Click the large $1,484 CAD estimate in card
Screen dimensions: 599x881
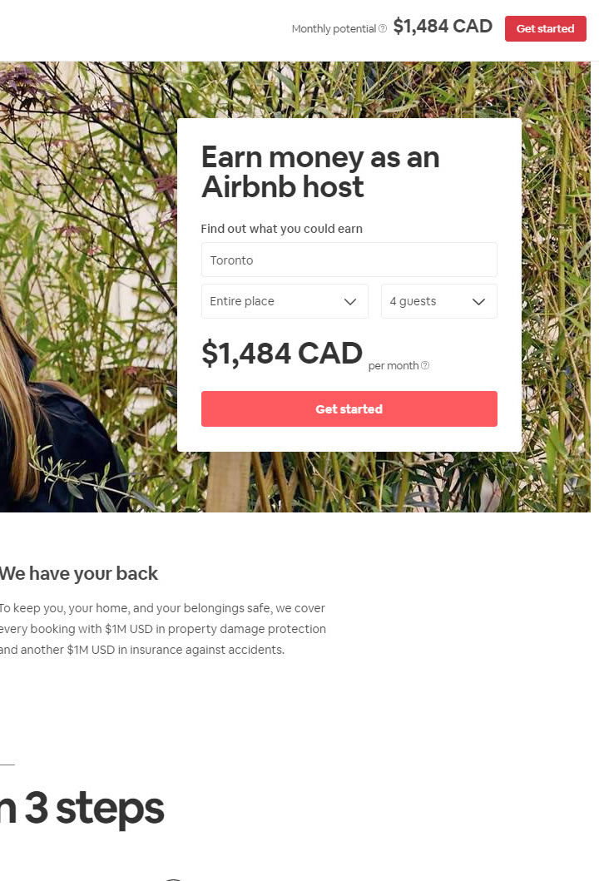[x=281, y=354]
